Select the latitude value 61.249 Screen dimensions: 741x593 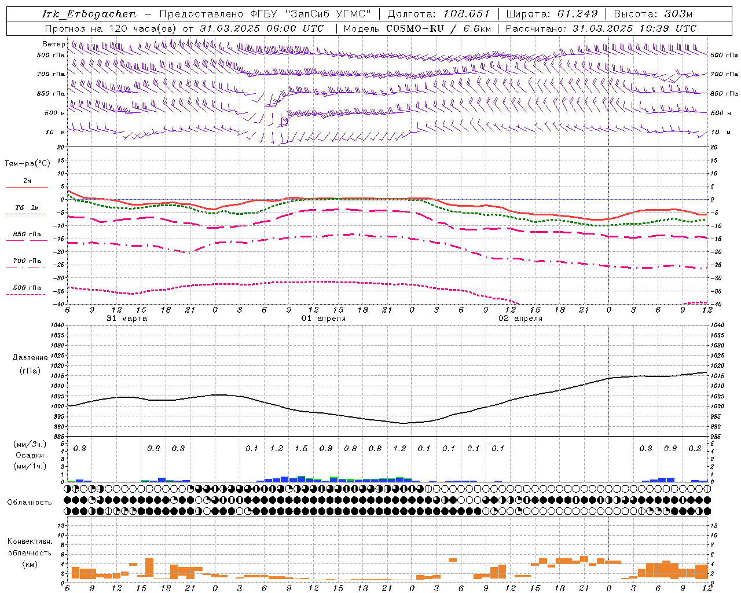(x=577, y=14)
